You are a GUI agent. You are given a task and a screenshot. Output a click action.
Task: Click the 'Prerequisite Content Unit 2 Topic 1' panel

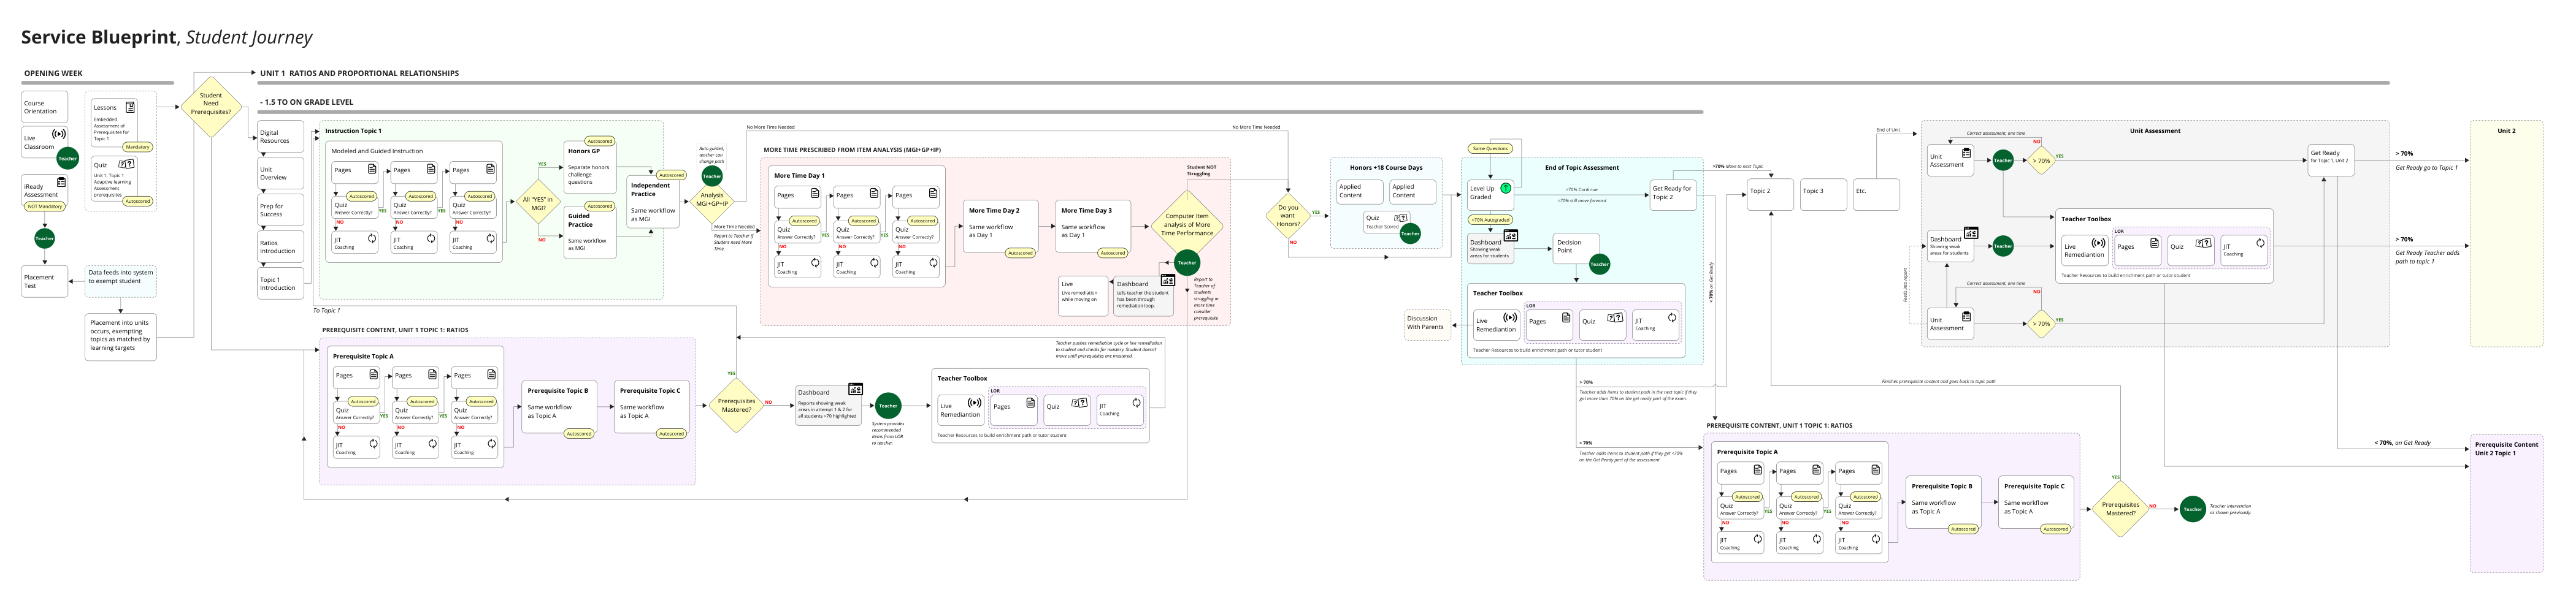click(2506, 503)
